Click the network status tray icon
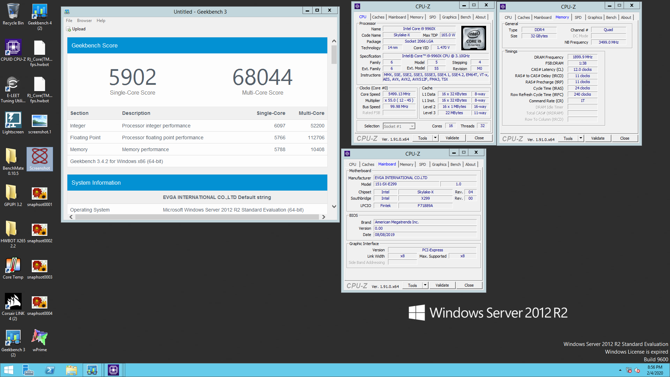670x377 pixels. tap(629, 370)
